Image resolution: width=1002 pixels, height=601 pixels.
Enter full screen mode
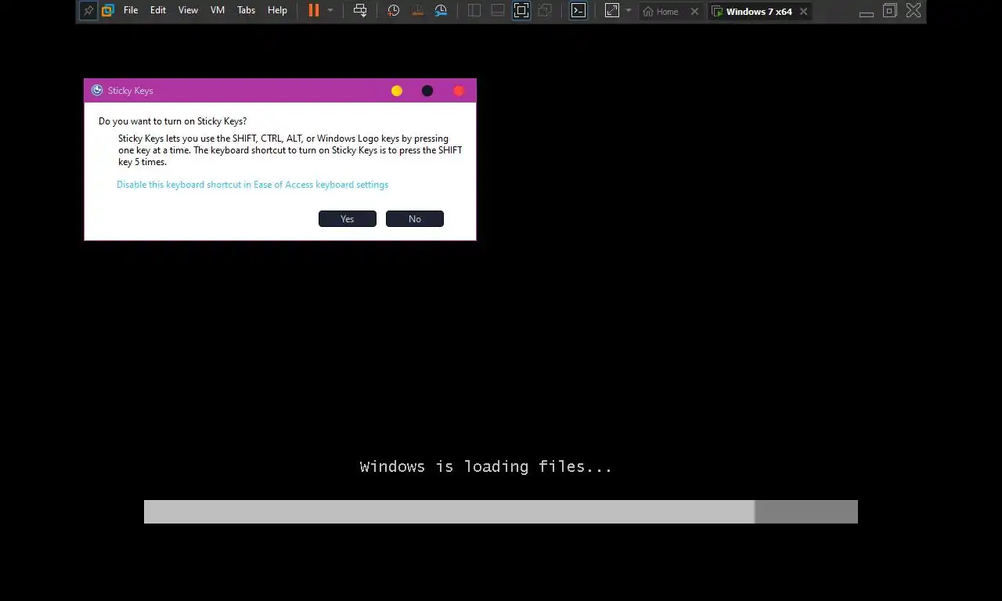(521, 11)
